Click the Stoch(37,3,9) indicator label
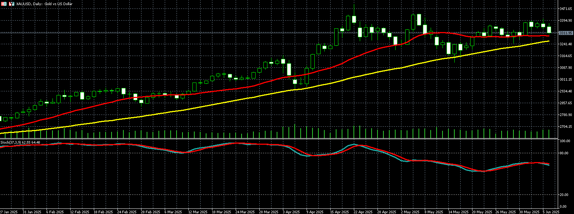This screenshot has height=214, width=574. (x=20, y=142)
